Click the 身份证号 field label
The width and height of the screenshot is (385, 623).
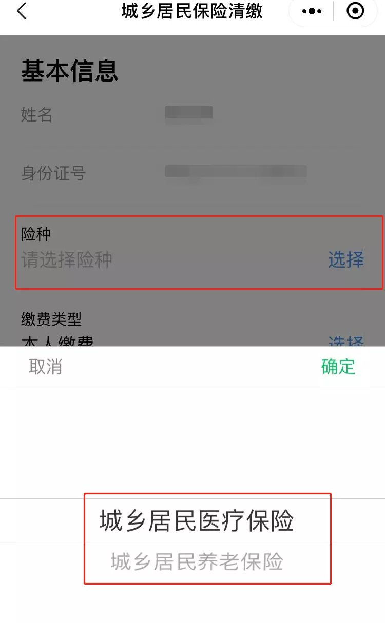(x=53, y=173)
